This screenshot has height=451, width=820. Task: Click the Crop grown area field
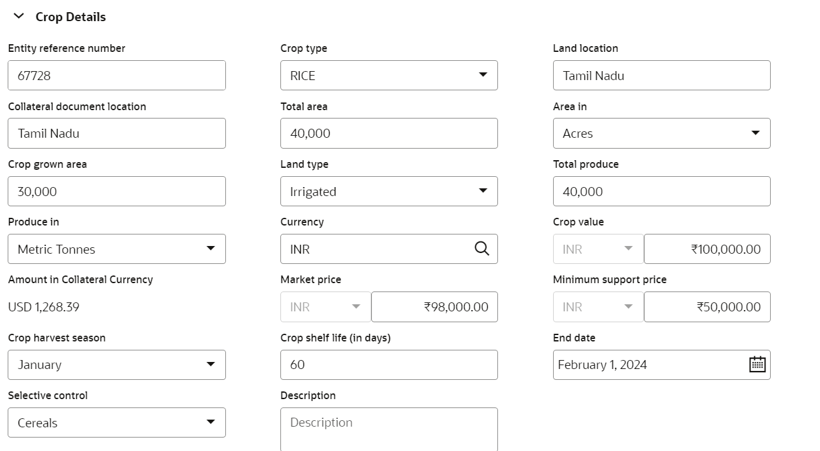click(x=117, y=192)
